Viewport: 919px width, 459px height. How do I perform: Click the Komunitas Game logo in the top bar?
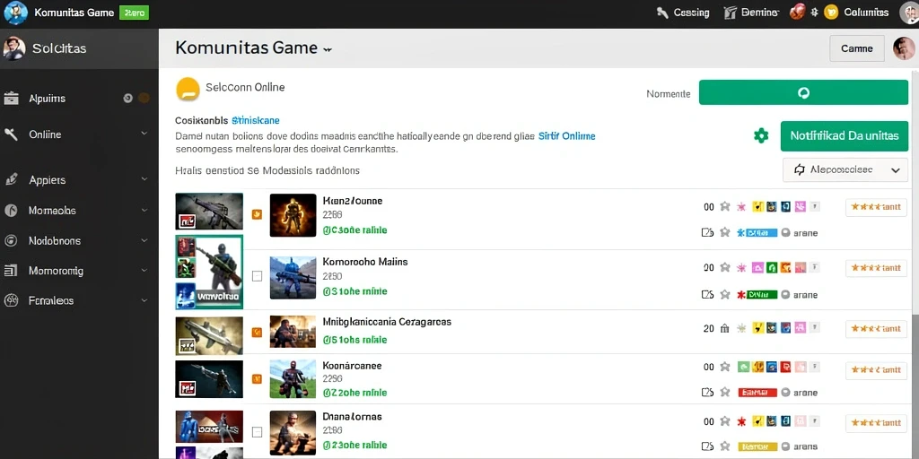pyautogui.click(x=16, y=13)
